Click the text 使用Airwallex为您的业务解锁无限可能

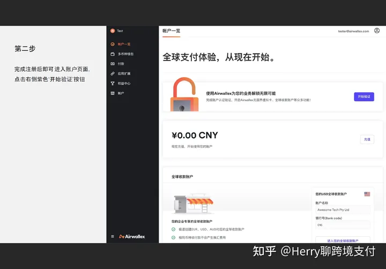point(241,94)
